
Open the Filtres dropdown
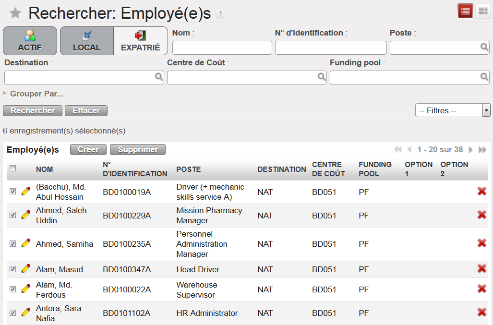click(x=452, y=110)
